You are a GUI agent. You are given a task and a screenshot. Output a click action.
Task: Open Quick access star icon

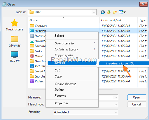click(15, 23)
